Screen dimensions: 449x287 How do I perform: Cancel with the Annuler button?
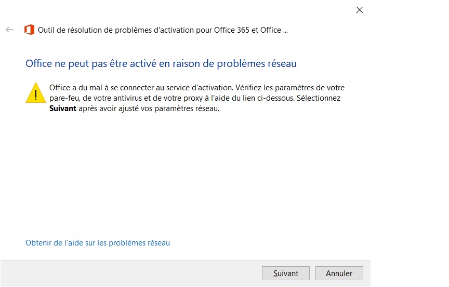coord(339,274)
